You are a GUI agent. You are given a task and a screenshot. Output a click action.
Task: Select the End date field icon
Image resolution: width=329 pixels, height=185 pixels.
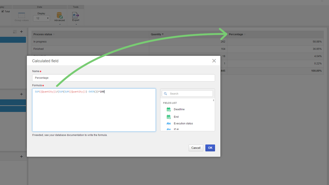coord(169,117)
